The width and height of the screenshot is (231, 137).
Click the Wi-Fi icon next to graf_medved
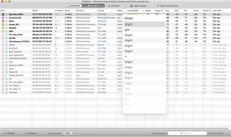tap(6, 51)
